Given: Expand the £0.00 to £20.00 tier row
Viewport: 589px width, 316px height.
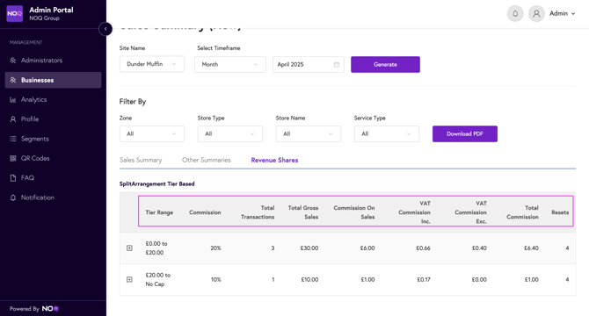Looking at the screenshot, I should click(129, 248).
